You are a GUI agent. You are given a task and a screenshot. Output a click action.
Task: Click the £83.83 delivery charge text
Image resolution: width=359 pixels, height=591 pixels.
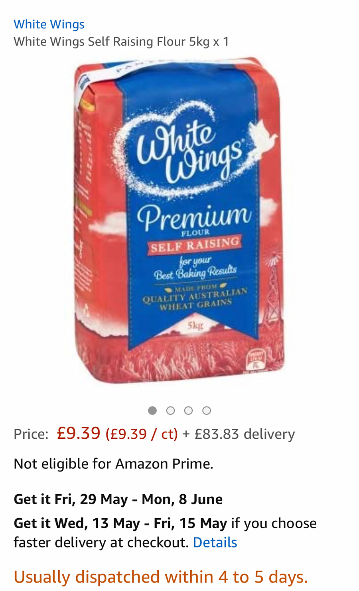coord(245,434)
